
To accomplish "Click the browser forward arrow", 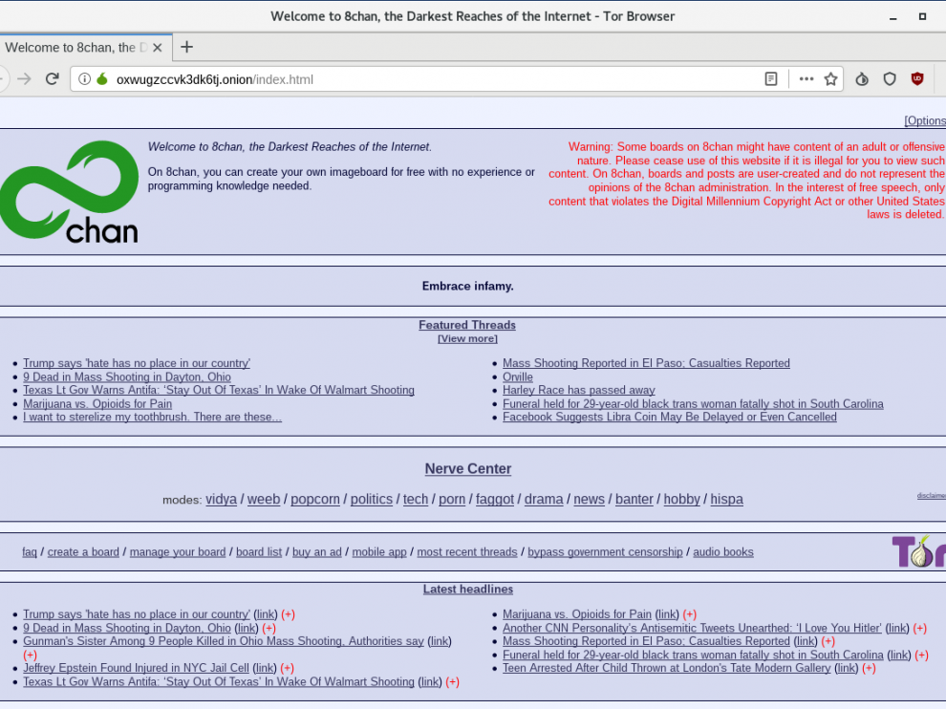I will click(x=24, y=79).
